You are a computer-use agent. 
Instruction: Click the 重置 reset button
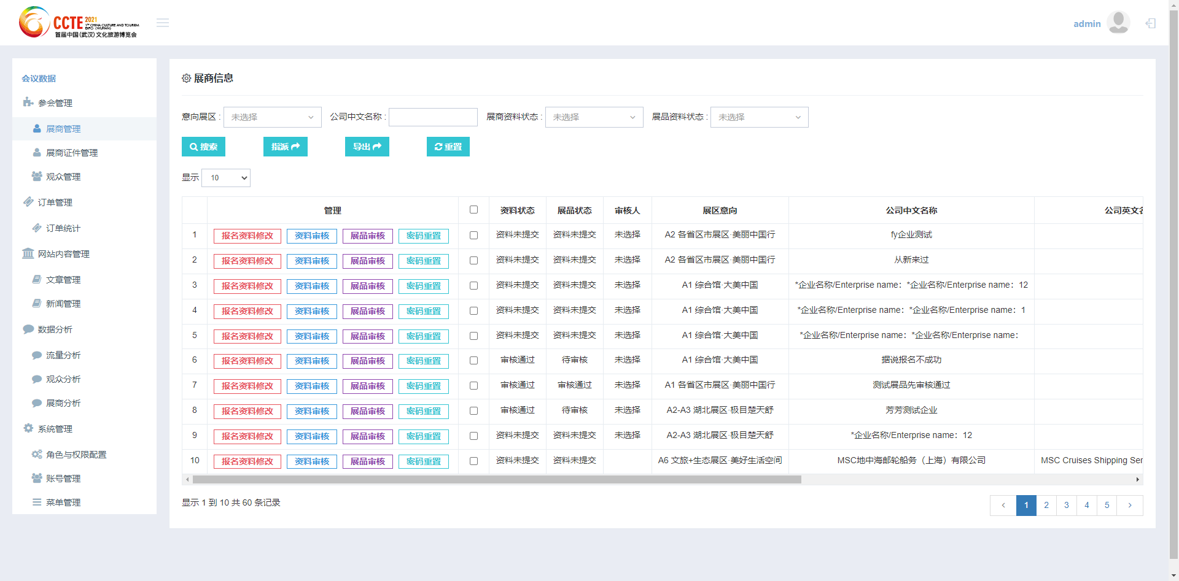coord(448,147)
